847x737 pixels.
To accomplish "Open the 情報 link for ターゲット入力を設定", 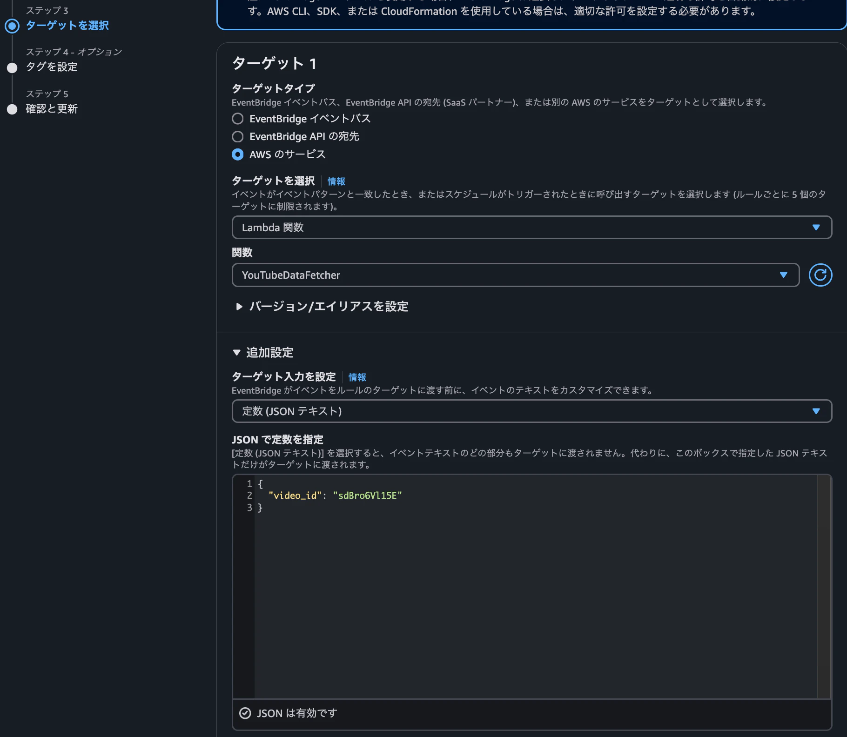I will tap(357, 377).
